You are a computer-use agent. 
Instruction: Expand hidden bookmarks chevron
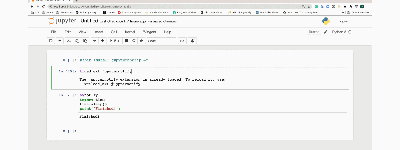343,12
